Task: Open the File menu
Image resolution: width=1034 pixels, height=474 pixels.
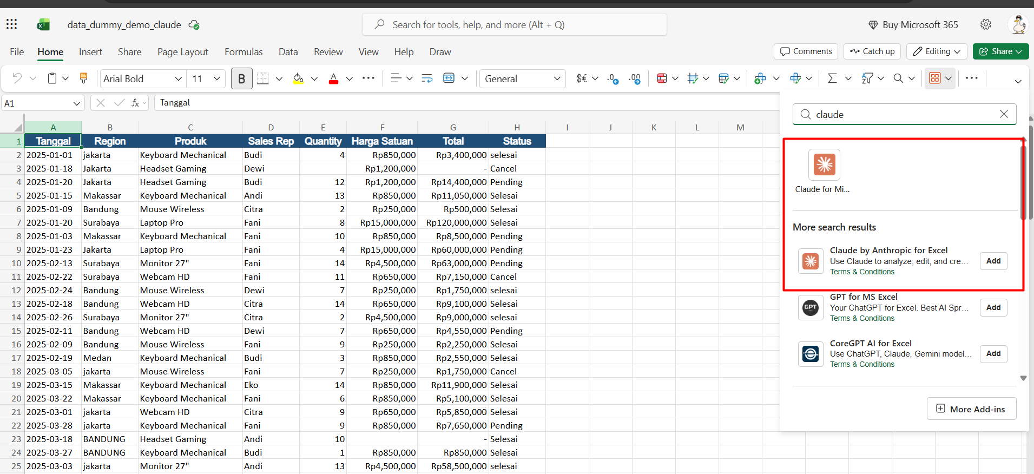Action: click(x=17, y=52)
